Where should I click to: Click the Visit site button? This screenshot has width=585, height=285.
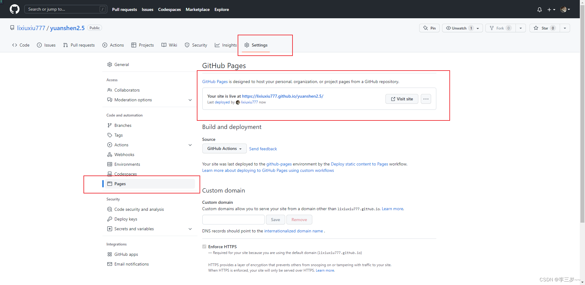(402, 99)
